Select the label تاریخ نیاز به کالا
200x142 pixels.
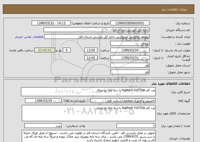coord(75,101)
